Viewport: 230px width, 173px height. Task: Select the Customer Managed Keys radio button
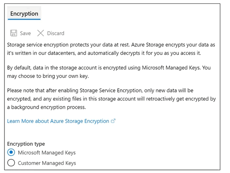tap(11, 163)
